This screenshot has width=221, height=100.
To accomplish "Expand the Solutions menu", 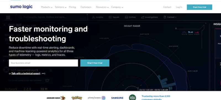I will click(60, 7).
